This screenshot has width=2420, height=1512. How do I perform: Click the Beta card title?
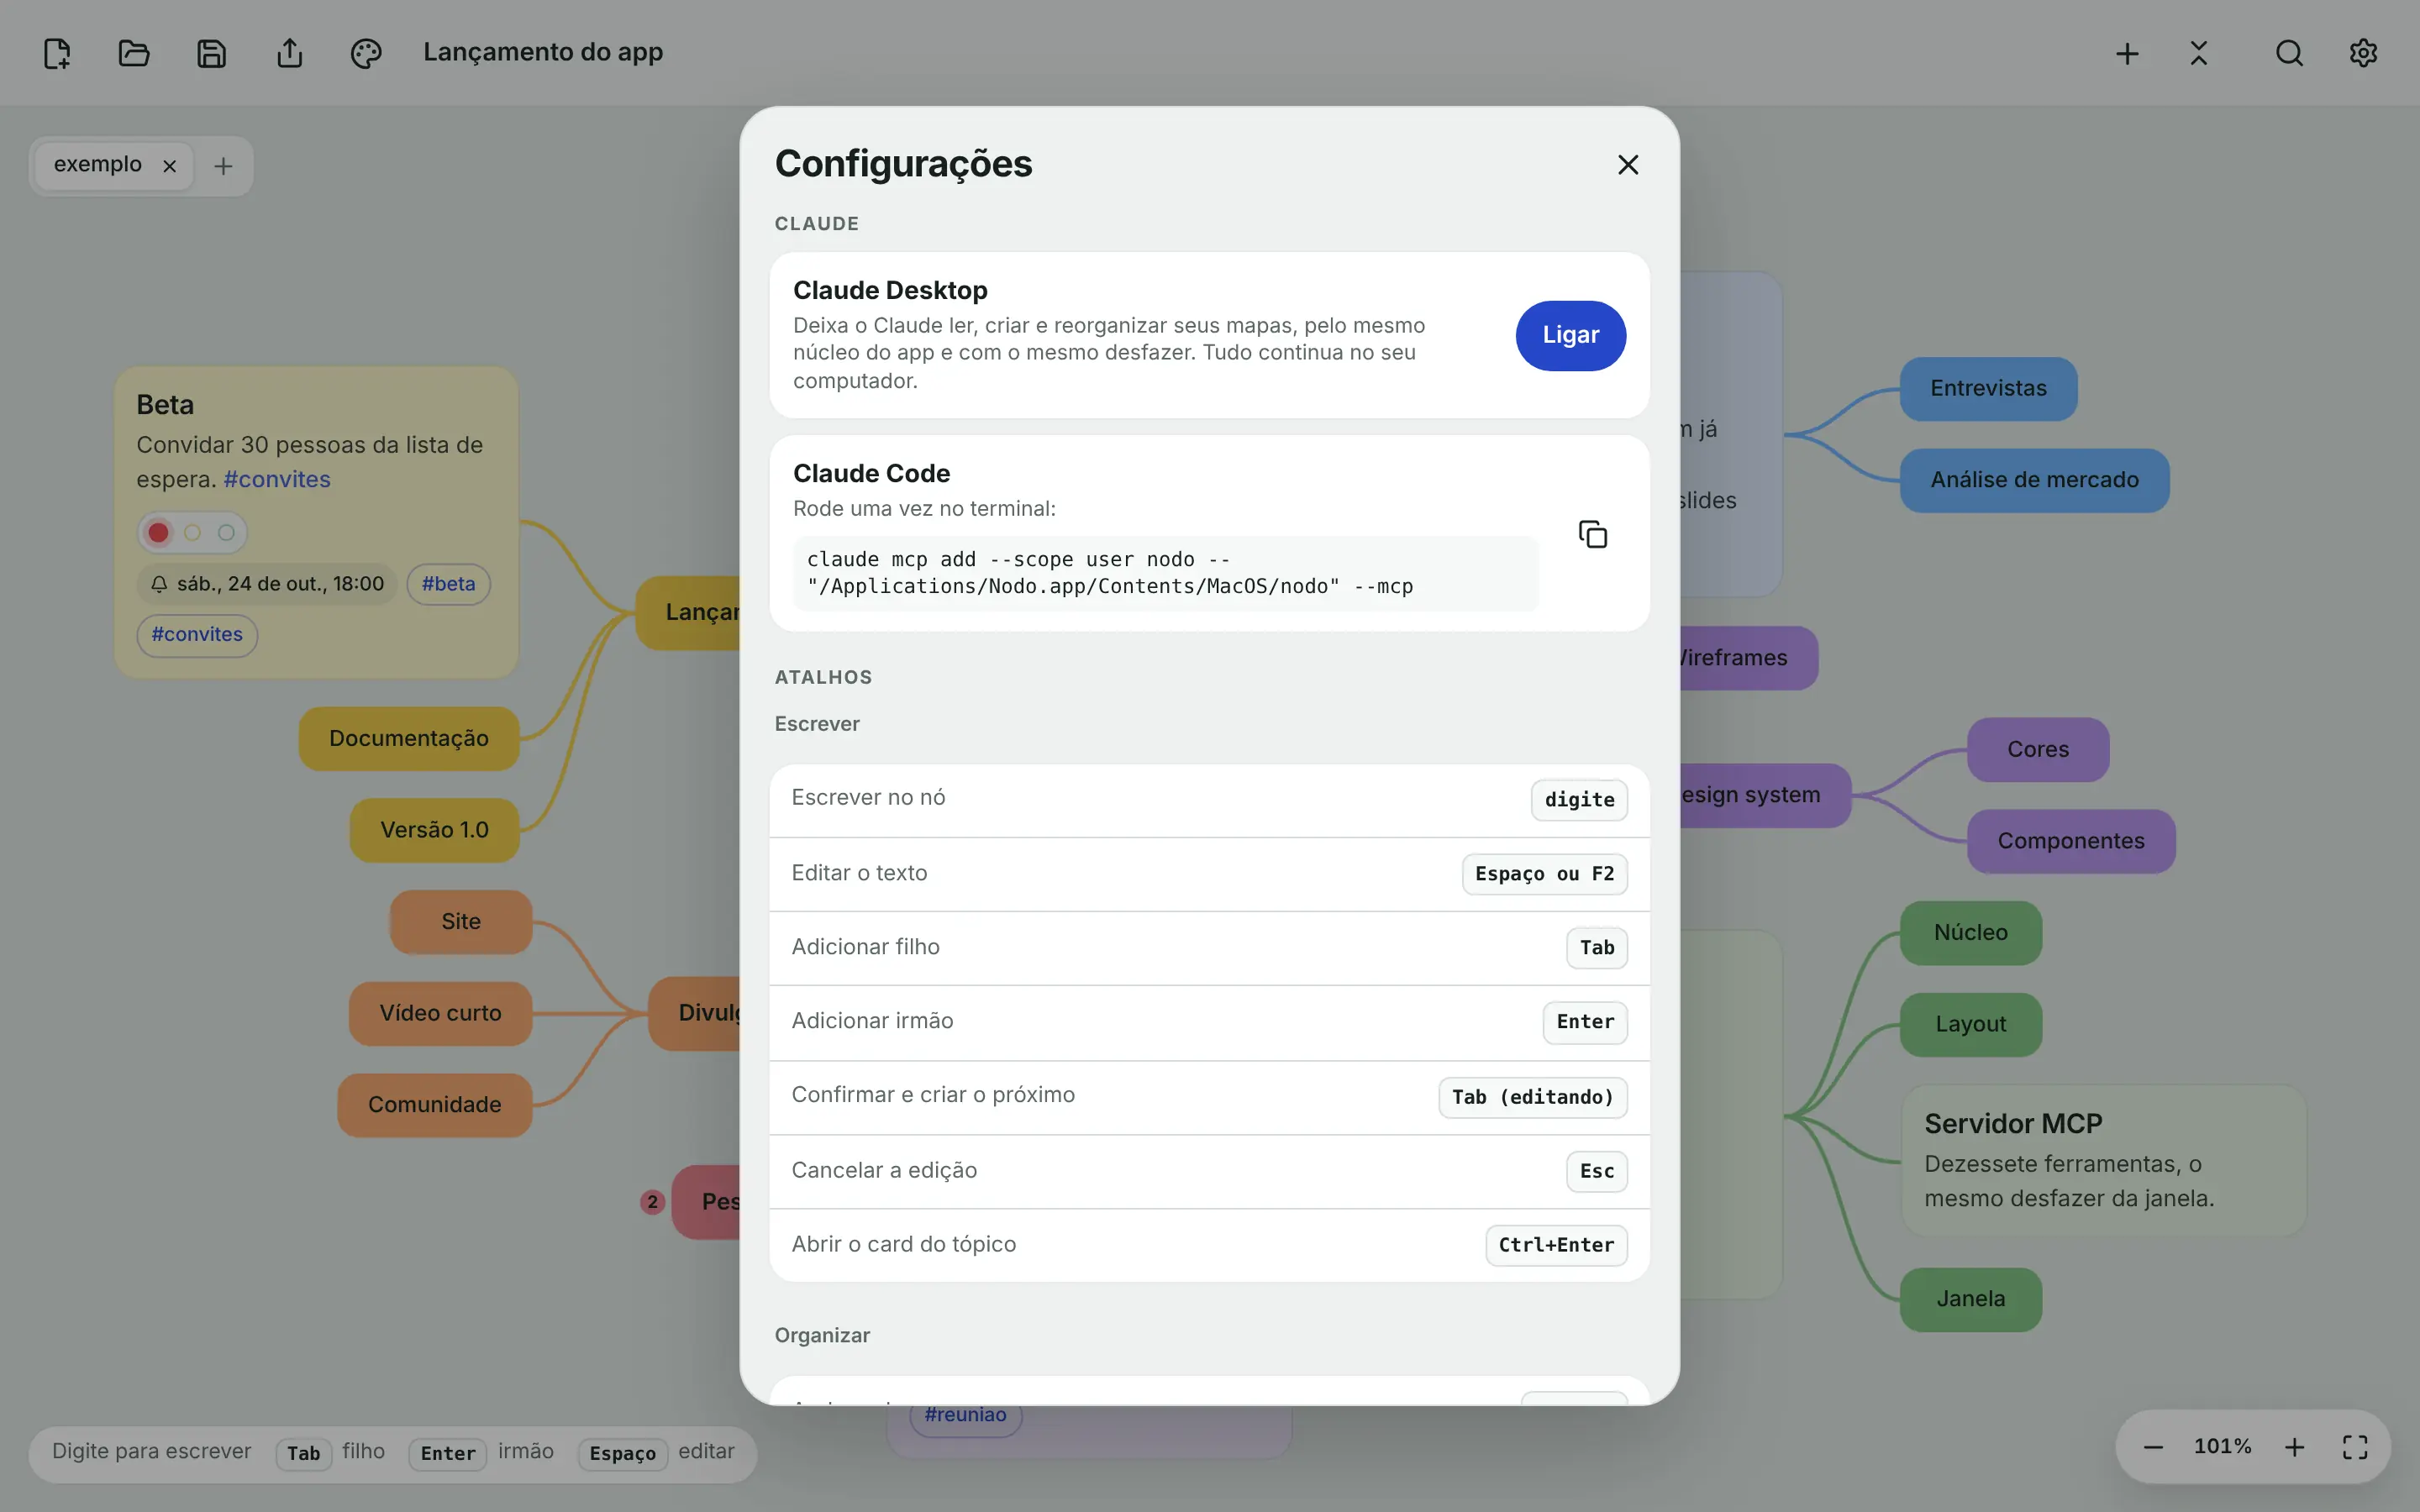[x=165, y=405]
